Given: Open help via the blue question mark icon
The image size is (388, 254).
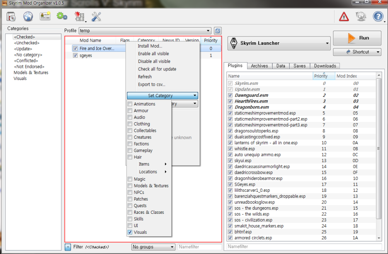Looking at the screenshot, I should point(378,17).
